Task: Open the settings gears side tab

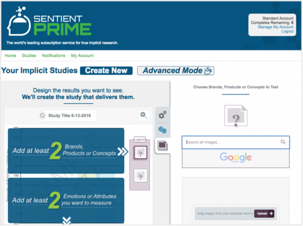Action: click(162, 115)
